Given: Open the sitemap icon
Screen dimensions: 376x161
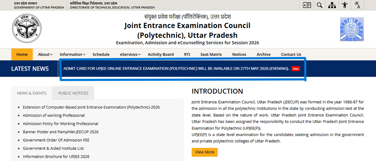Looking at the screenshot, I should pyautogui.click(x=332, y=5).
